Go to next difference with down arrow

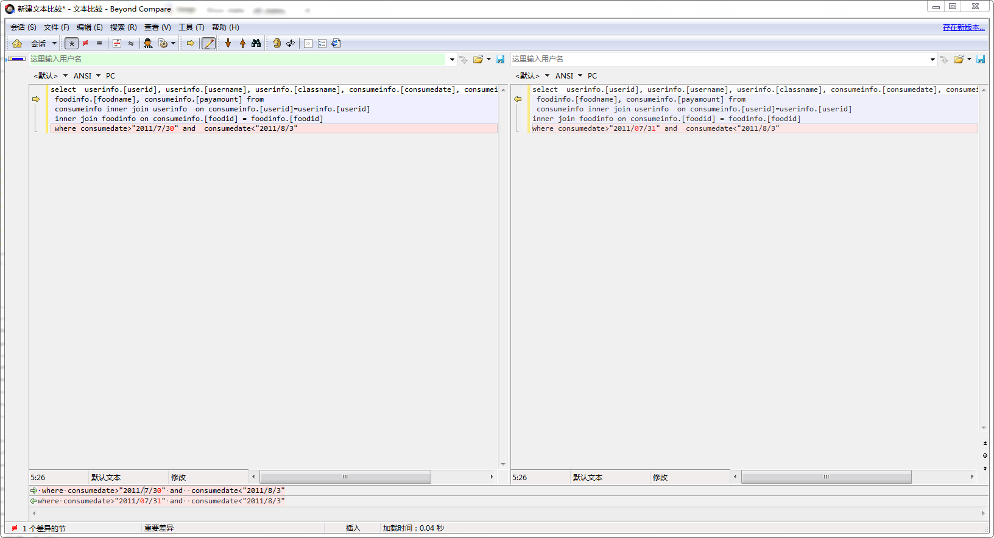tap(228, 43)
